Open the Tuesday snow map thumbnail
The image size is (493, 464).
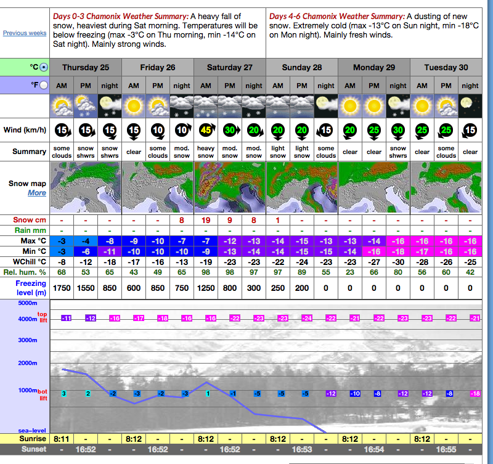(x=446, y=188)
